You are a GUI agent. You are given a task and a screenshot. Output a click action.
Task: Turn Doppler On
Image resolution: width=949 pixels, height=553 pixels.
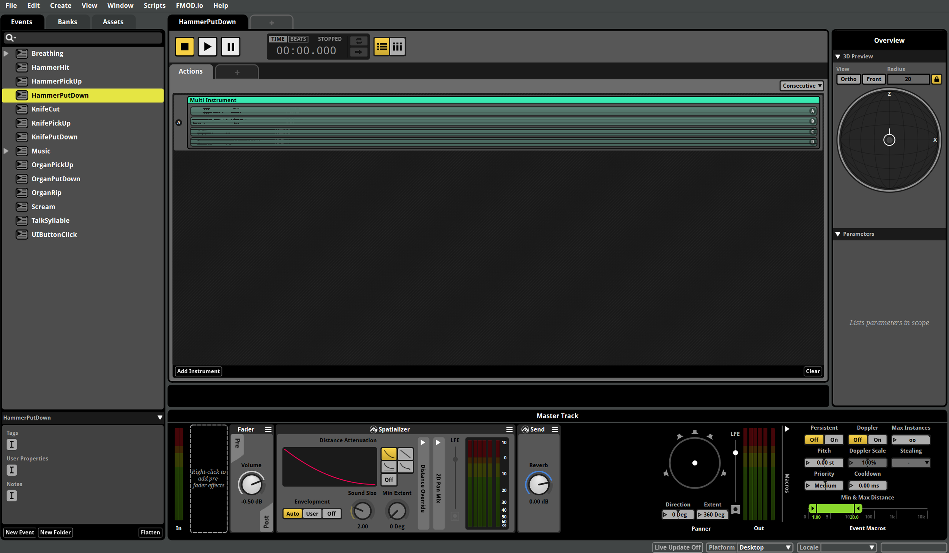[x=877, y=440]
